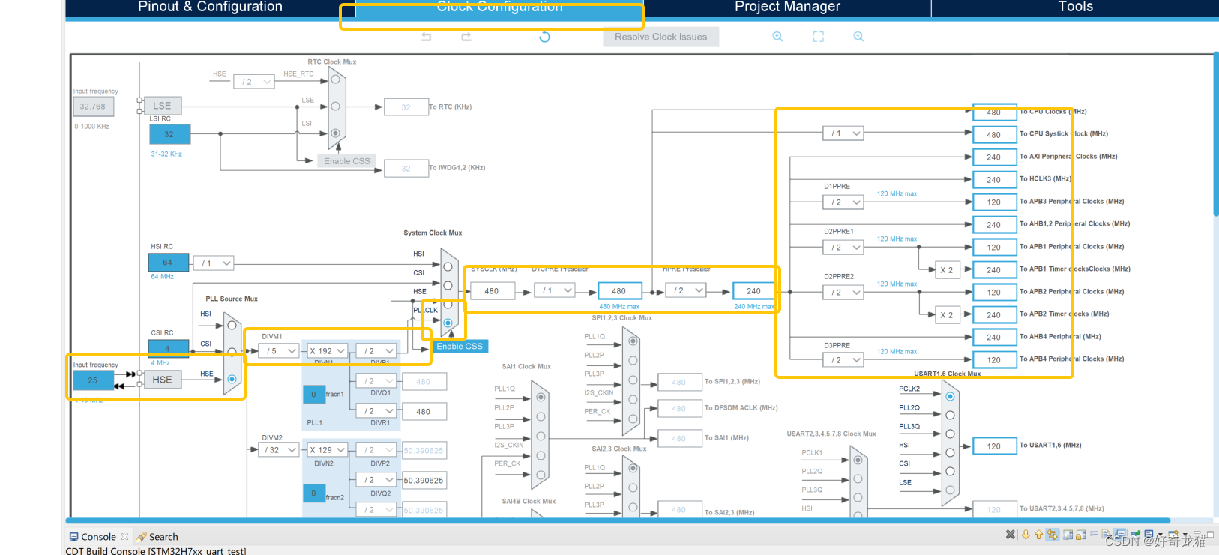The width and height of the screenshot is (1219, 555).
Task: Click the redo arrow icon
Action: point(466,37)
